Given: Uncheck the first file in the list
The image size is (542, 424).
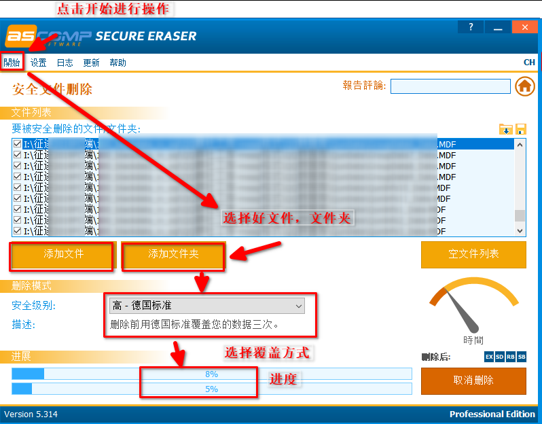Looking at the screenshot, I should click(x=18, y=144).
